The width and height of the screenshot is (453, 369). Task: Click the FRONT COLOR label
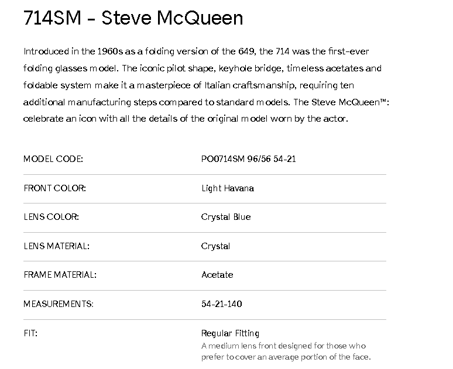(54, 188)
